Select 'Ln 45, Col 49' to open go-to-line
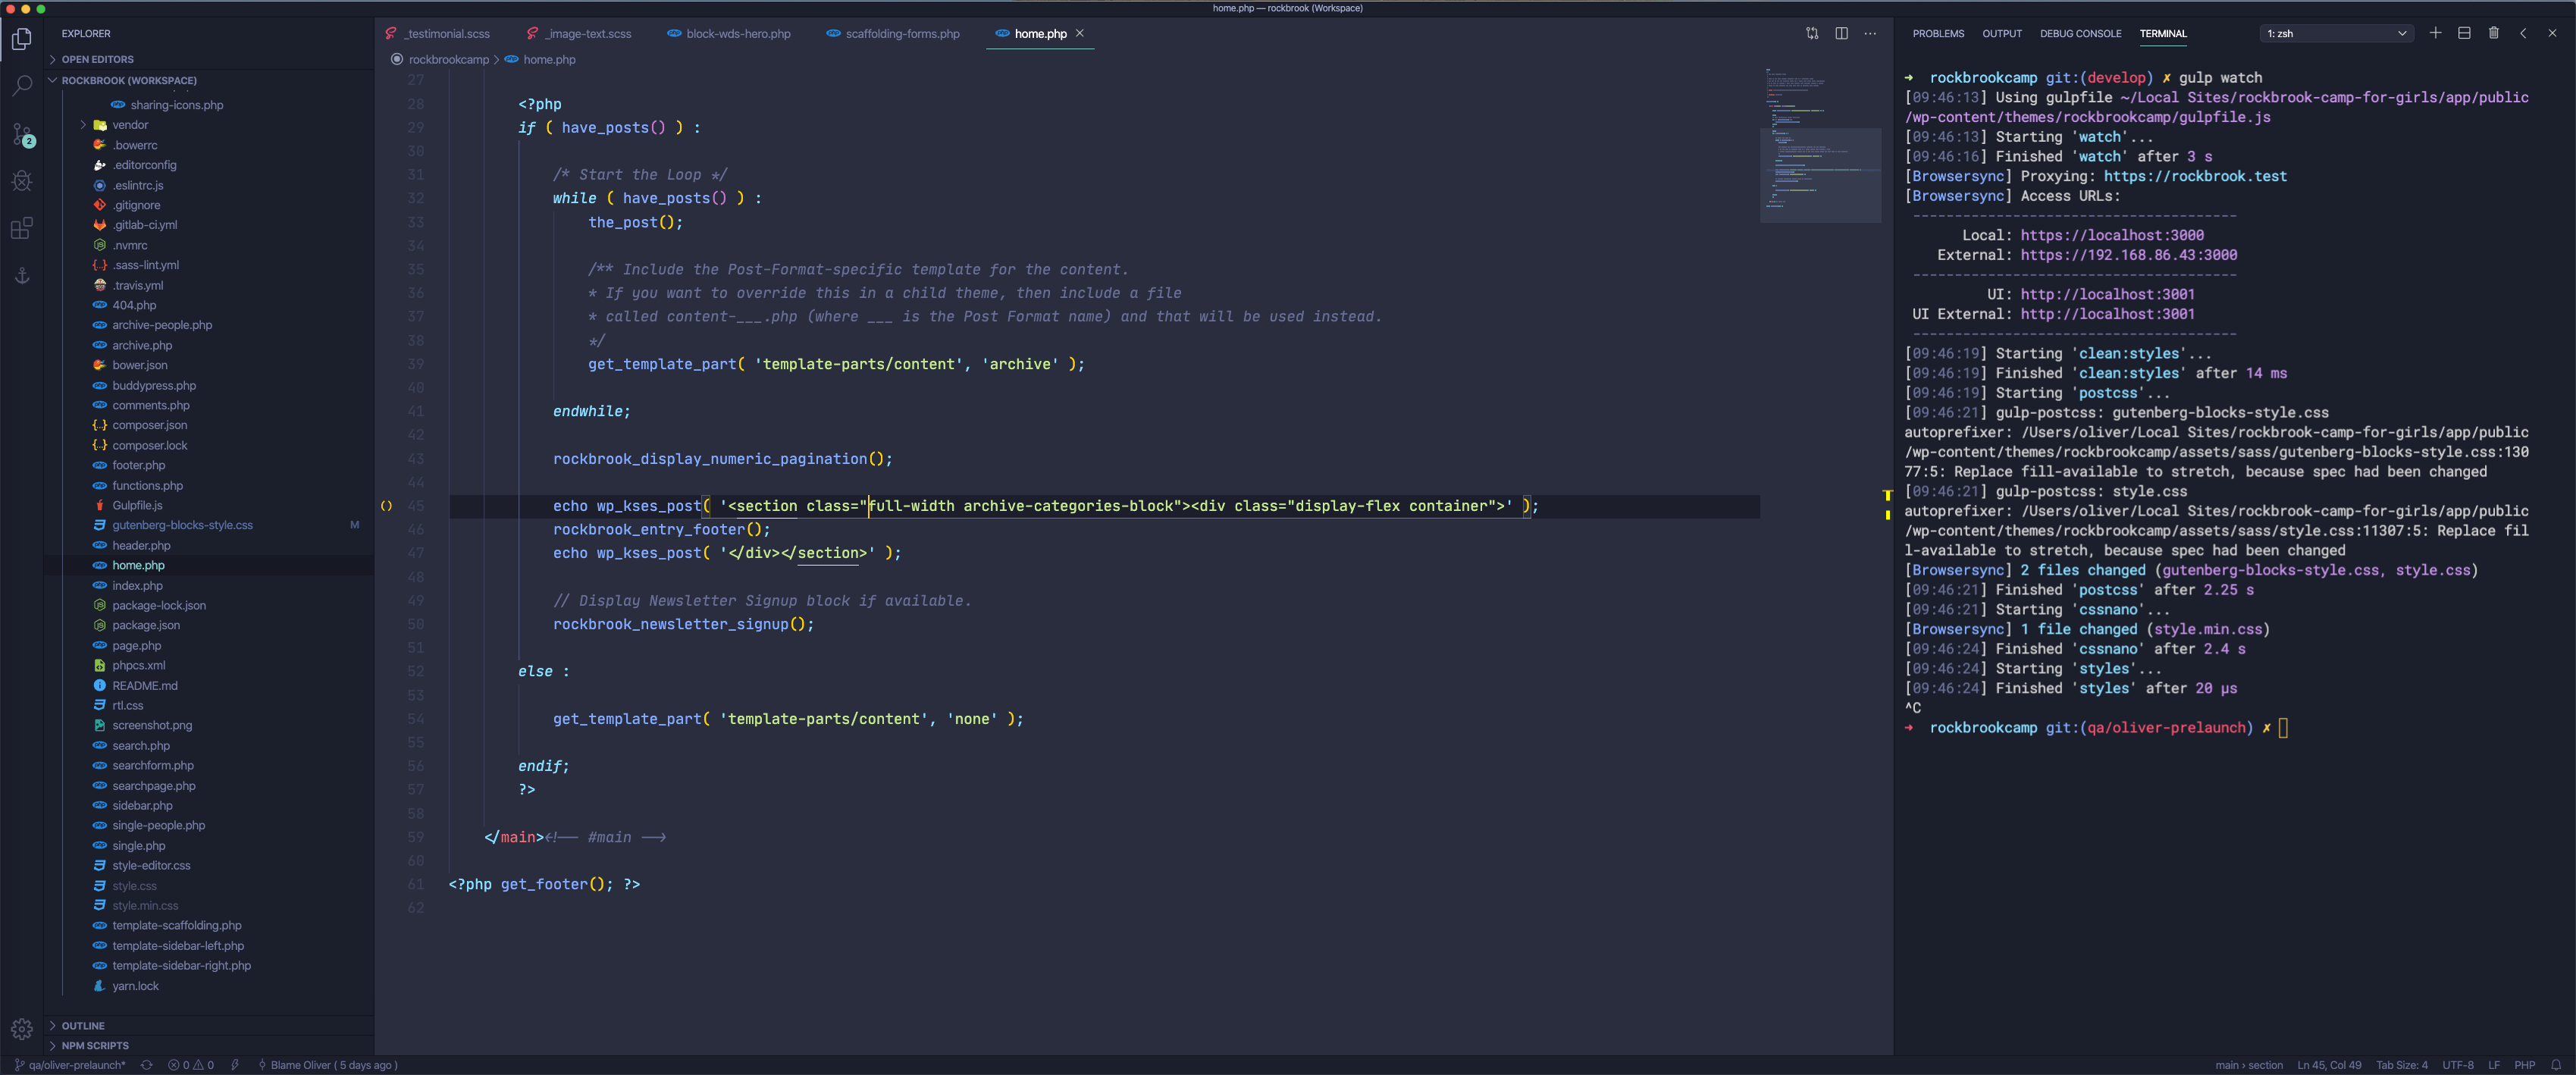 point(2329,1065)
